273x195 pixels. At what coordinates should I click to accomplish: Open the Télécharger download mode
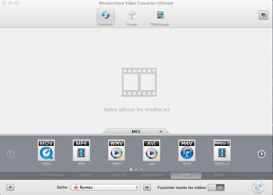160,18
